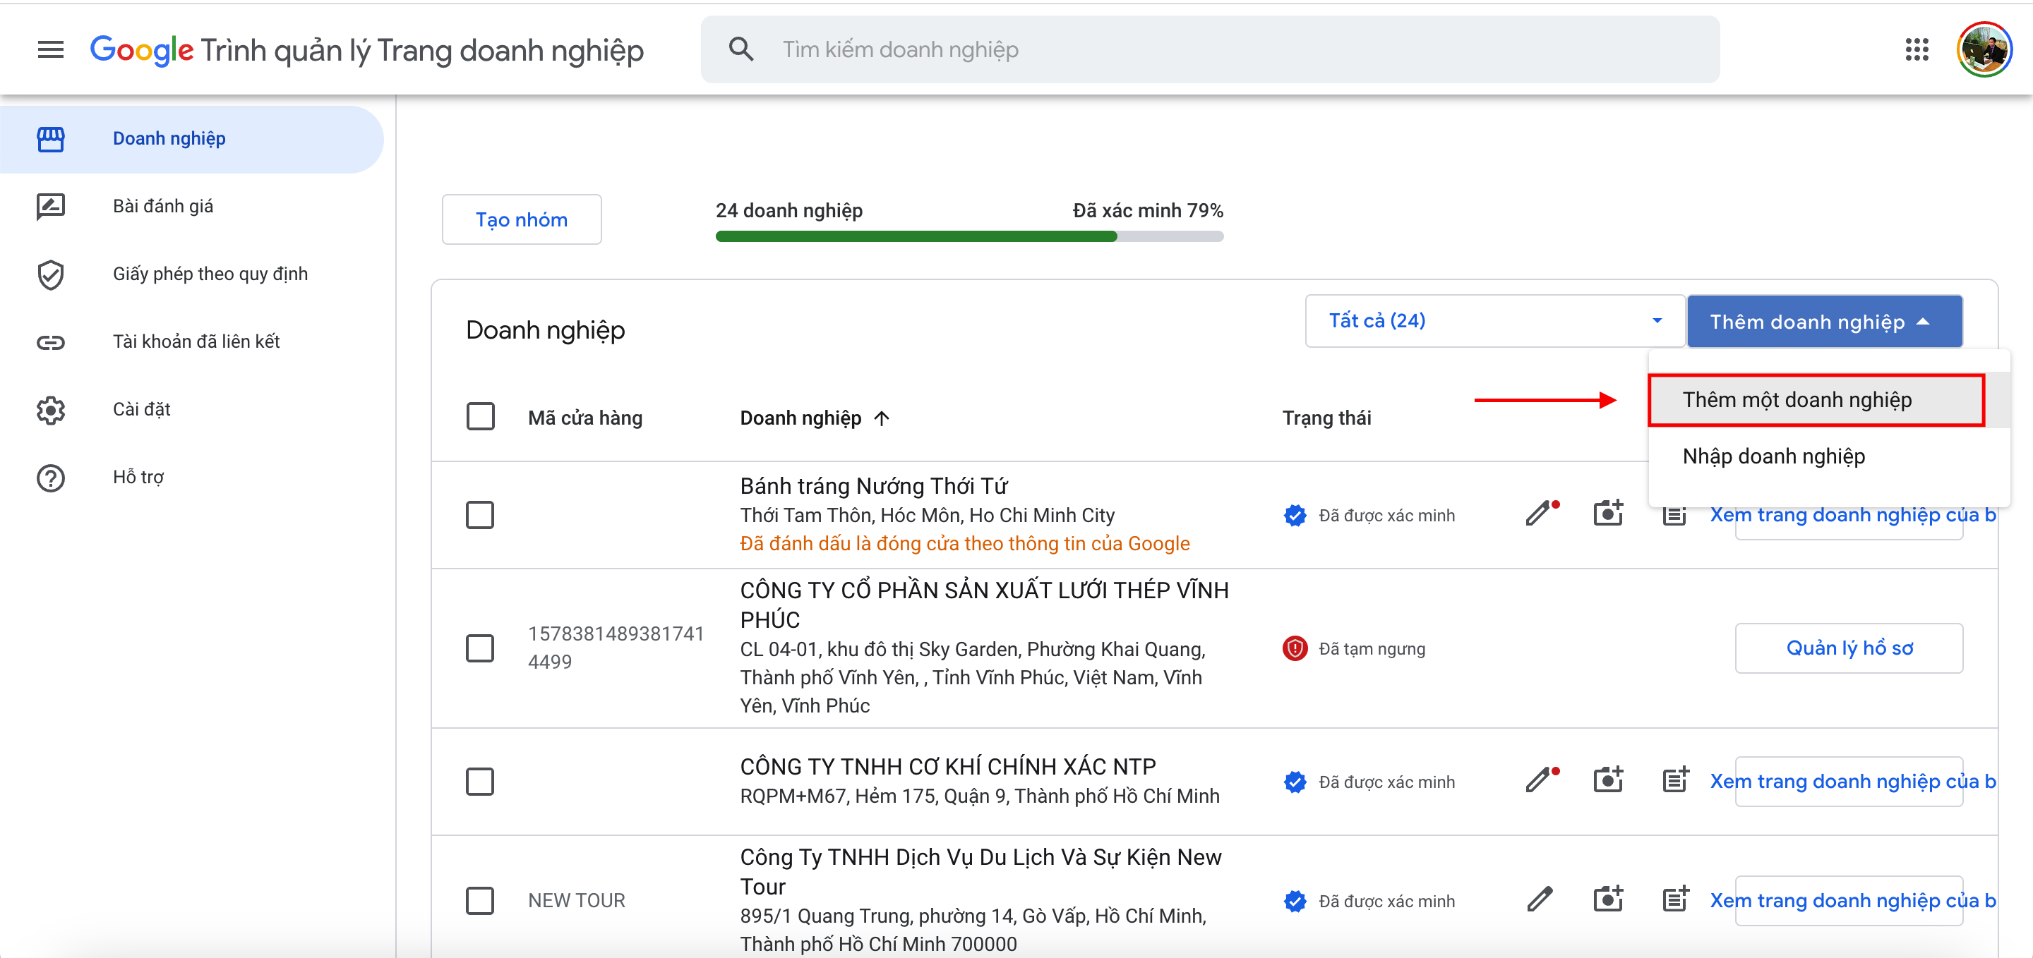This screenshot has height=958, width=2033.
Task: Toggle the select-all header checkbox
Action: click(x=480, y=416)
